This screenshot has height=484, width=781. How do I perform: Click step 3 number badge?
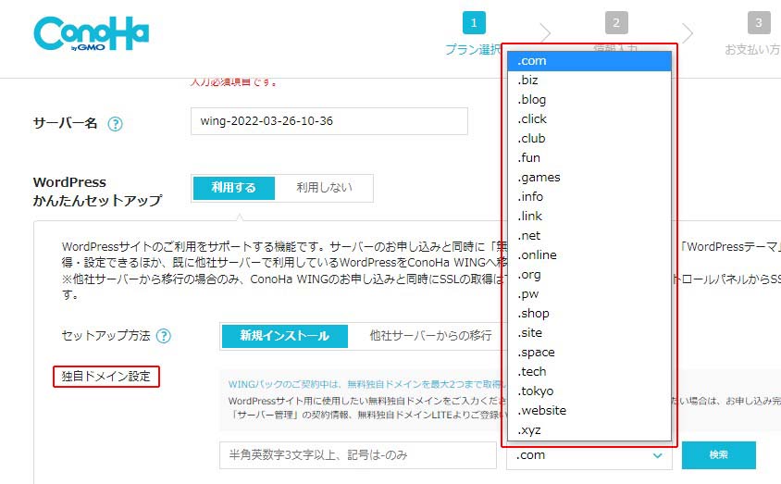click(x=759, y=23)
